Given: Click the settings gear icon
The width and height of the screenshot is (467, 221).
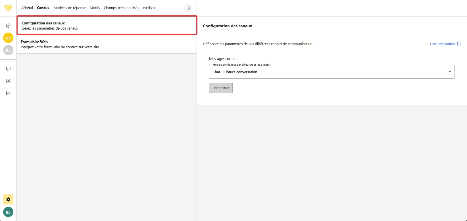Looking at the screenshot, I should tap(8, 199).
